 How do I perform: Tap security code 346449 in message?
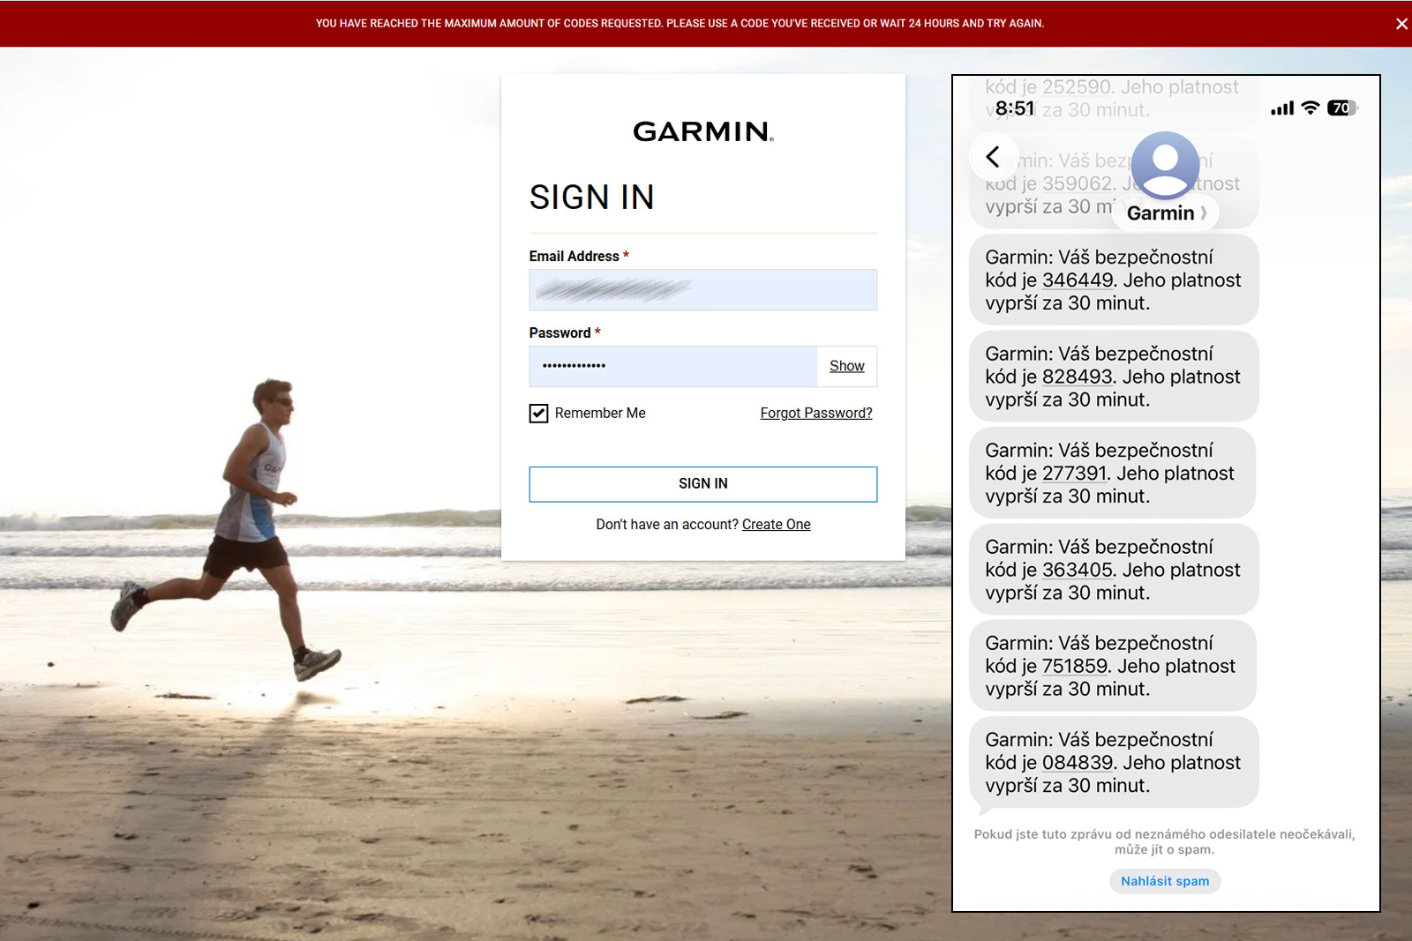[x=1077, y=280]
